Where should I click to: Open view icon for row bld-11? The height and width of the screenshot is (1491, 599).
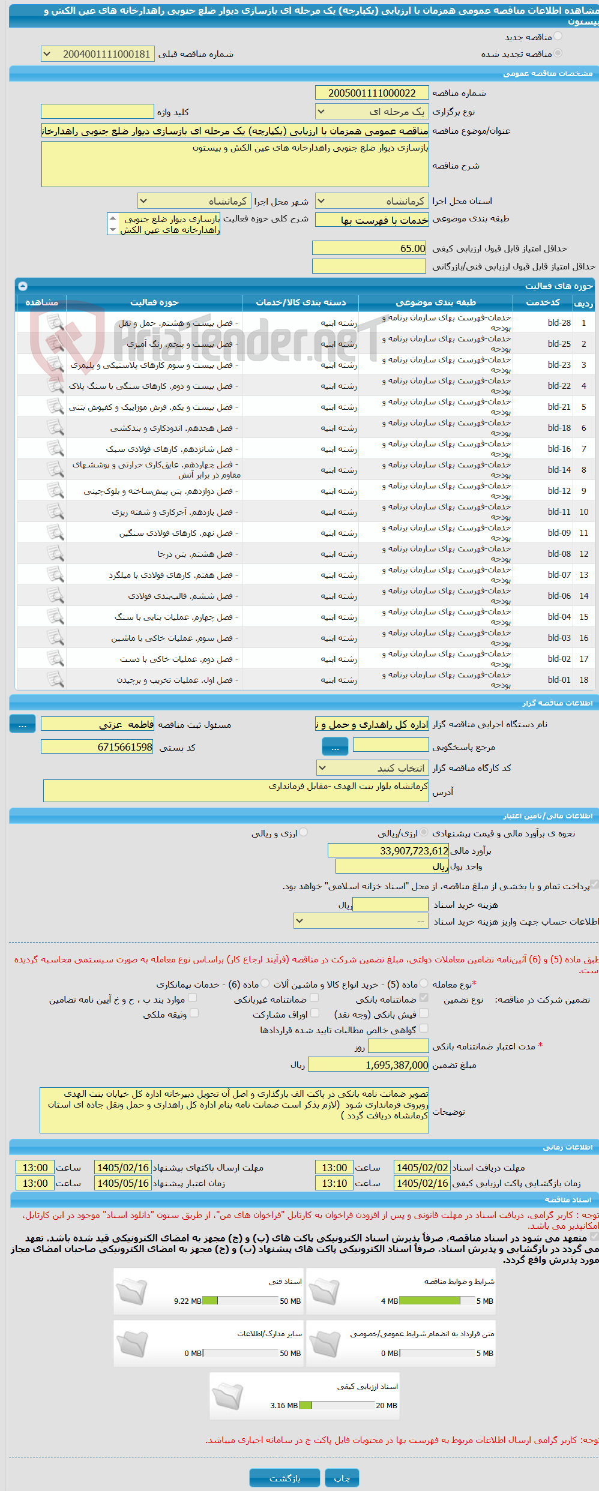coord(55,512)
